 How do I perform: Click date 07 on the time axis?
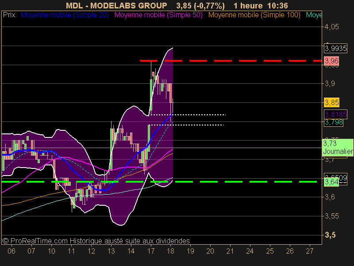click(x=31, y=251)
